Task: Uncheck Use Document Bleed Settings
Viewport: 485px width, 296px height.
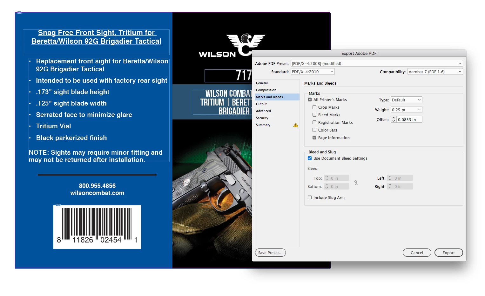Action: pos(310,158)
